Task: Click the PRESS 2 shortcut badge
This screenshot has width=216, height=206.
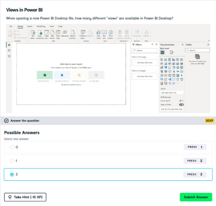Action: tap(195, 161)
